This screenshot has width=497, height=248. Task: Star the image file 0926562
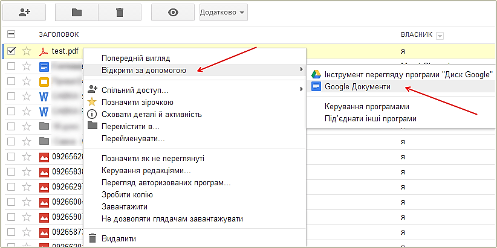27,156
